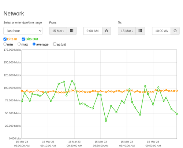Open the To date calendar picker icon
The width and height of the screenshot is (183, 148).
pos(140,31)
